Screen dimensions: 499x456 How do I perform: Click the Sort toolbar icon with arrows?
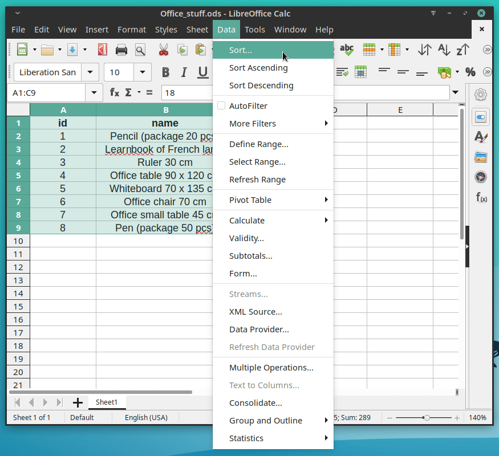pos(425,50)
